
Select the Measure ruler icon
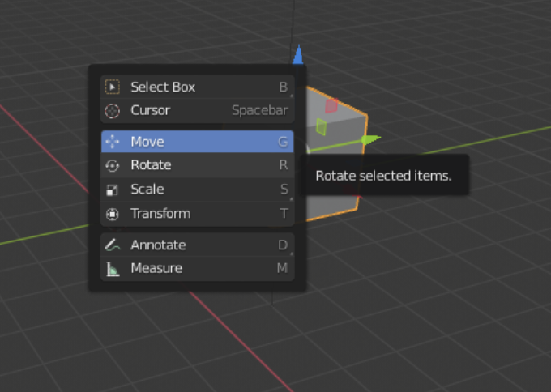[x=113, y=269]
